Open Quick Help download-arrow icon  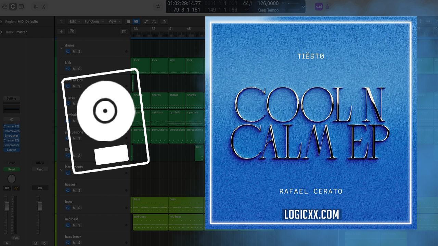point(21,6)
